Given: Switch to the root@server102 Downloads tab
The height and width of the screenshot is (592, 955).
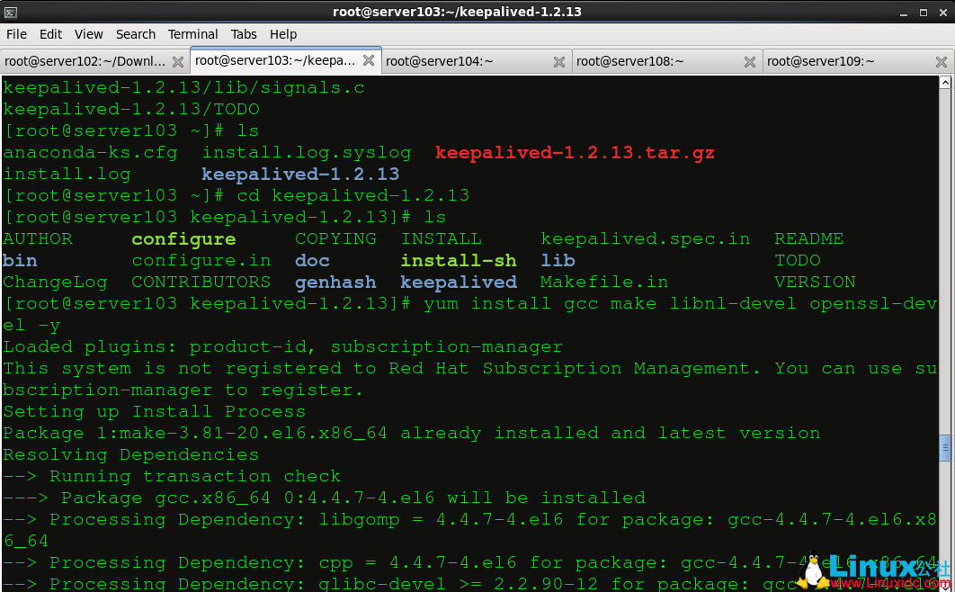Looking at the screenshot, I should [x=85, y=60].
